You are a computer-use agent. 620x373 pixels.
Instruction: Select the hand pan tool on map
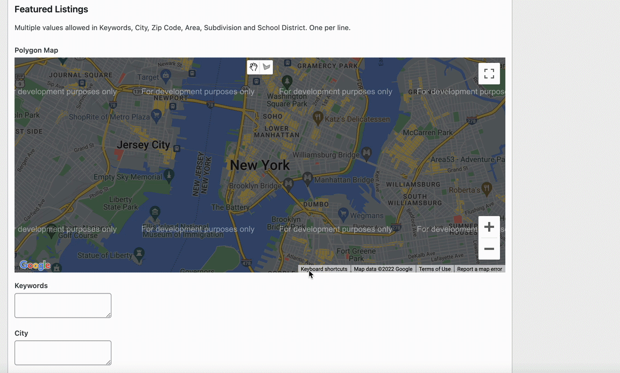click(x=253, y=67)
